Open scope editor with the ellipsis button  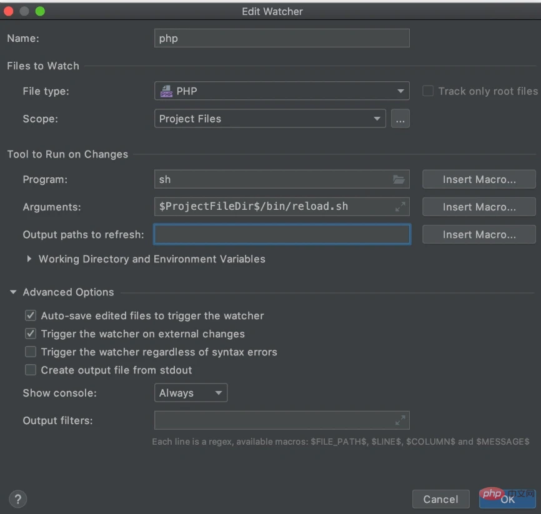click(x=400, y=119)
